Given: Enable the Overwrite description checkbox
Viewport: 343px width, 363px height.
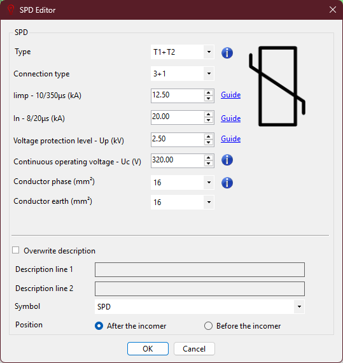Looking at the screenshot, I should 16,250.
